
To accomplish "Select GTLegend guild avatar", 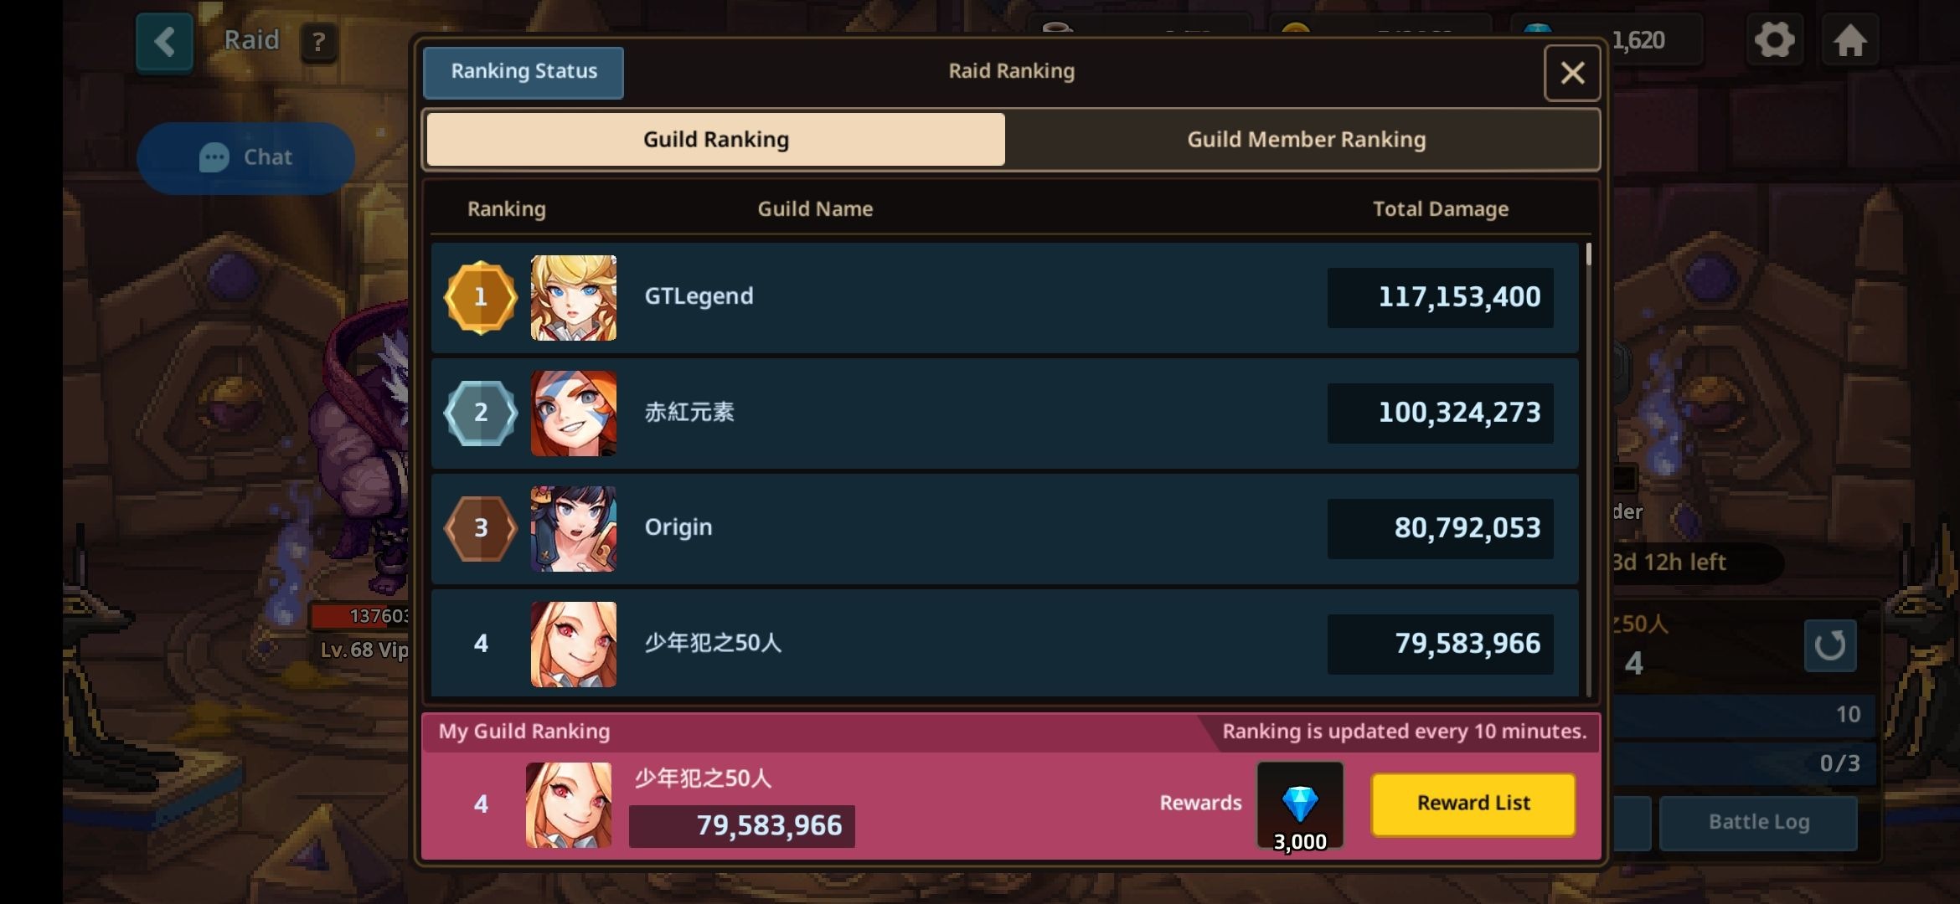I will [x=574, y=298].
